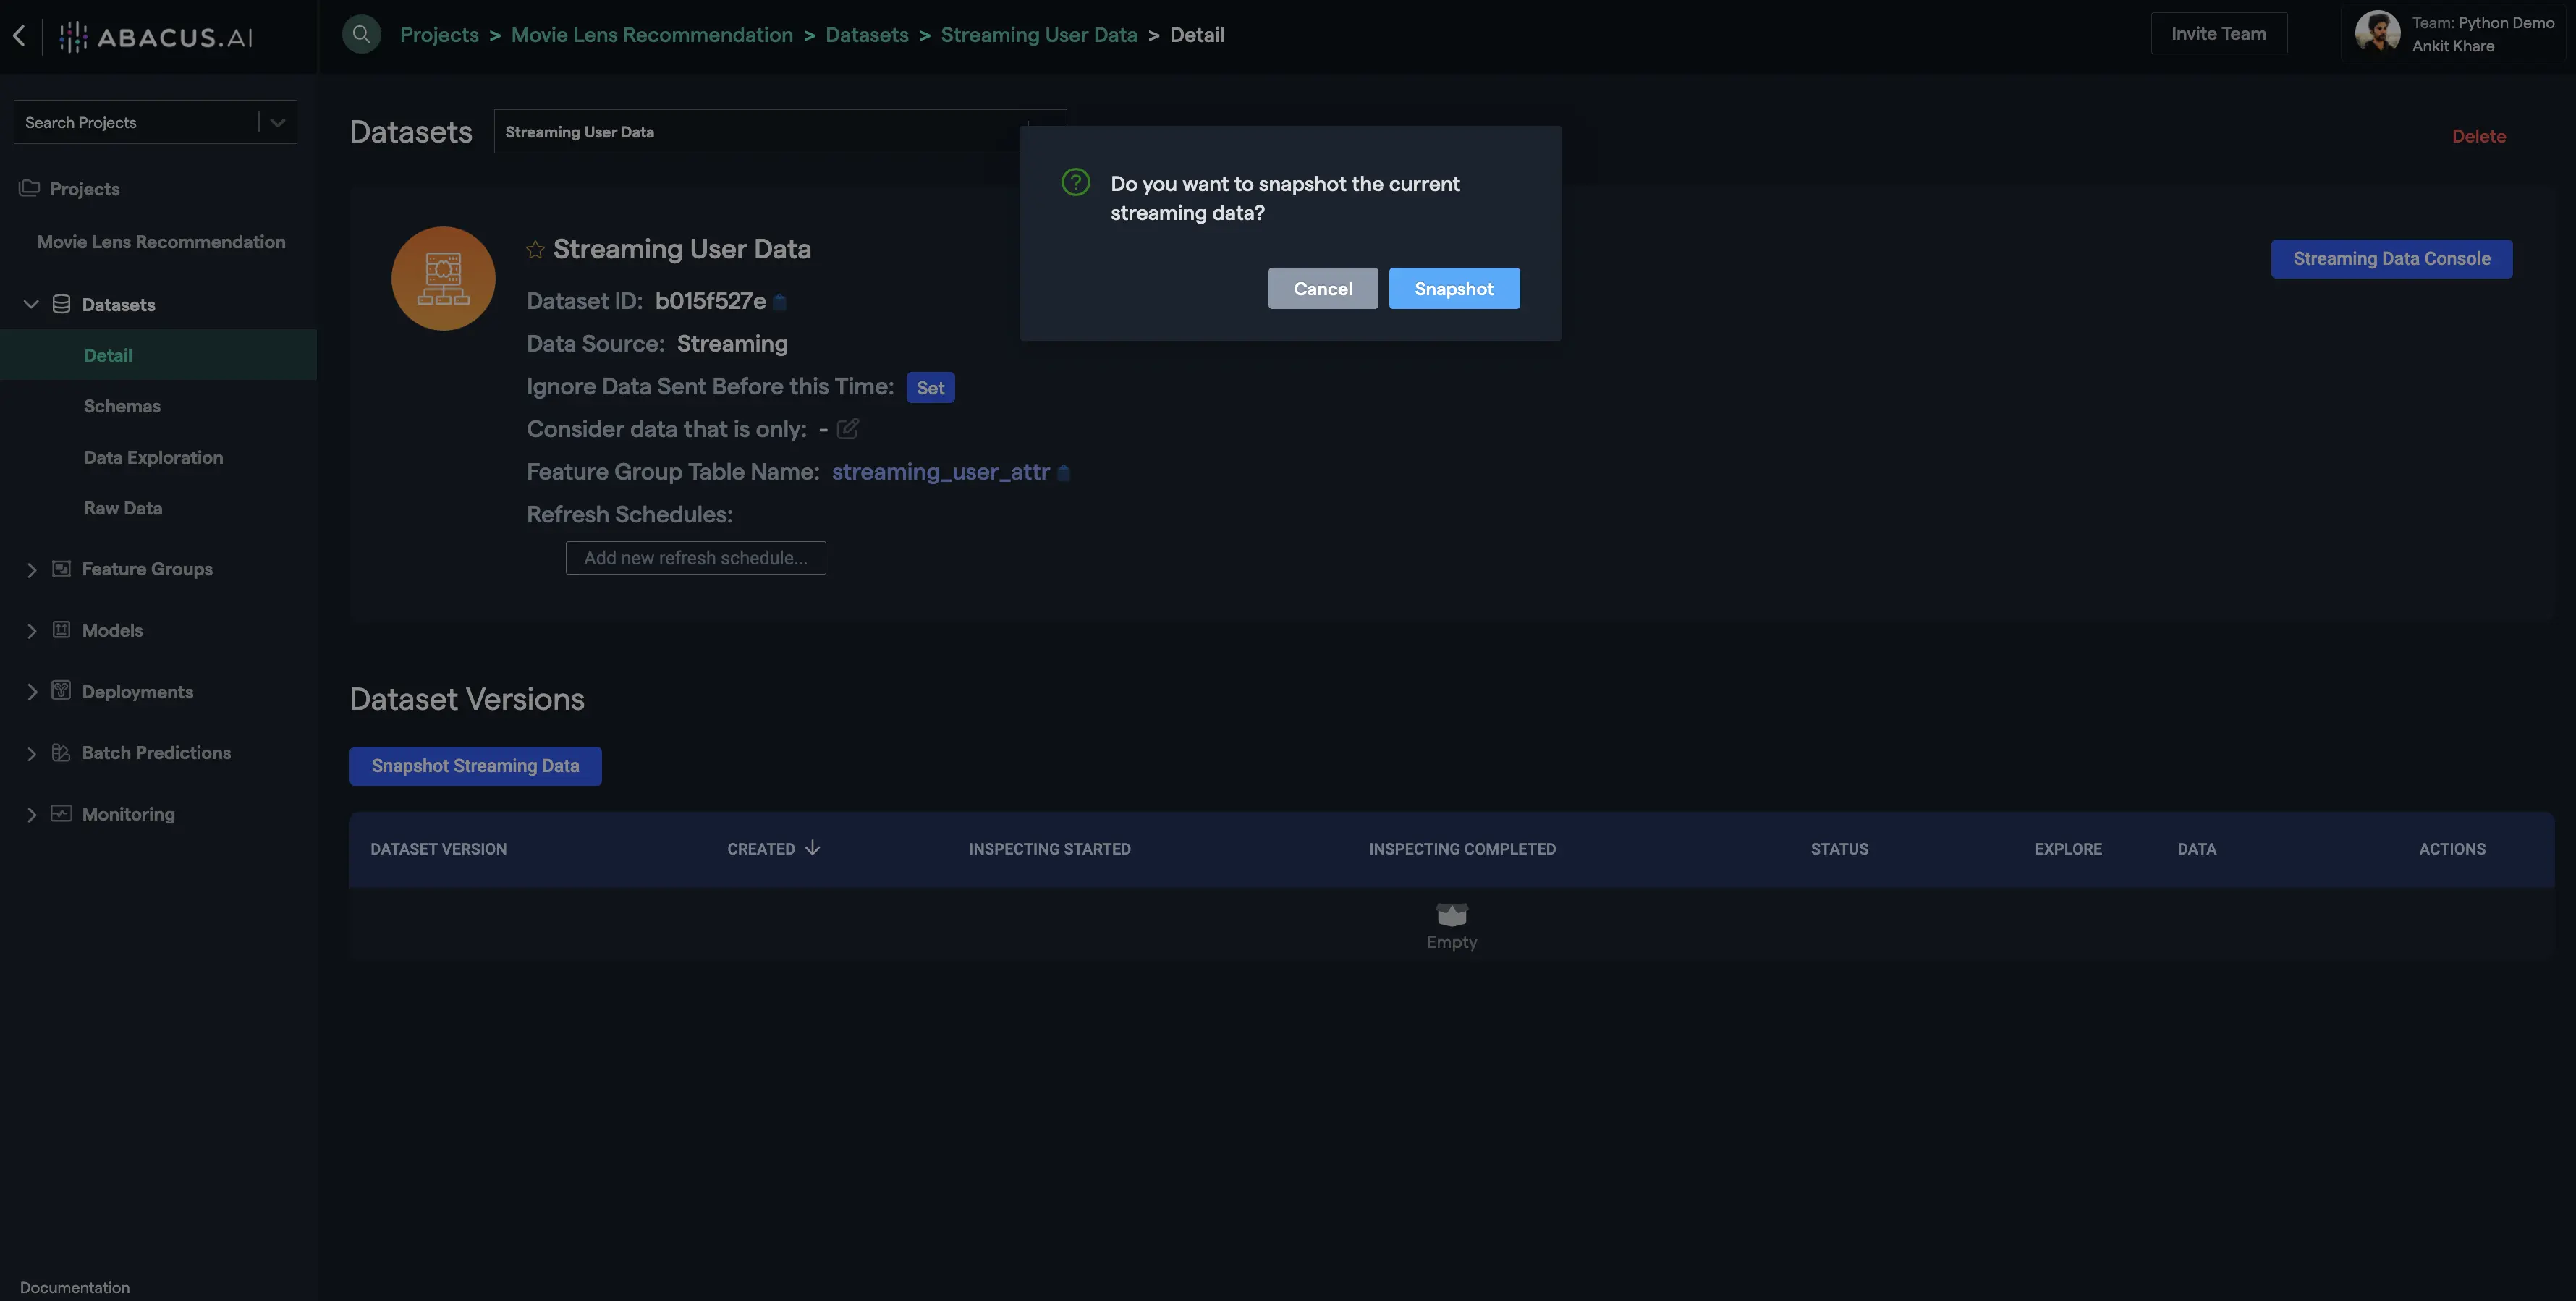Click the search magnifier icon in header
Image resolution: width=2576 pixels, height=1301 pixels.
361,34
